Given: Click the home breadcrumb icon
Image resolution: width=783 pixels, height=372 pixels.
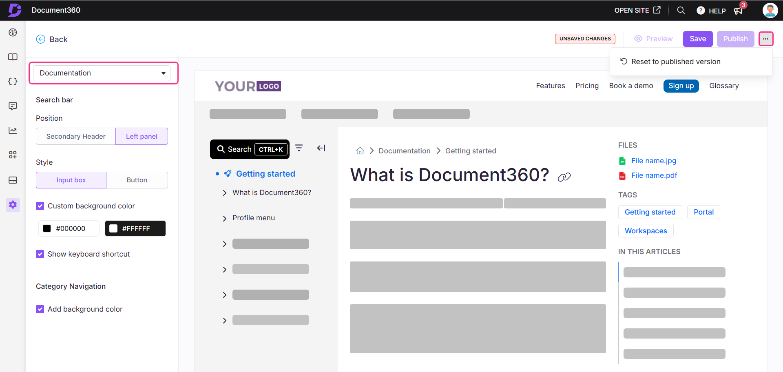Looking at the screenshot, I should (x=360, y=151).
